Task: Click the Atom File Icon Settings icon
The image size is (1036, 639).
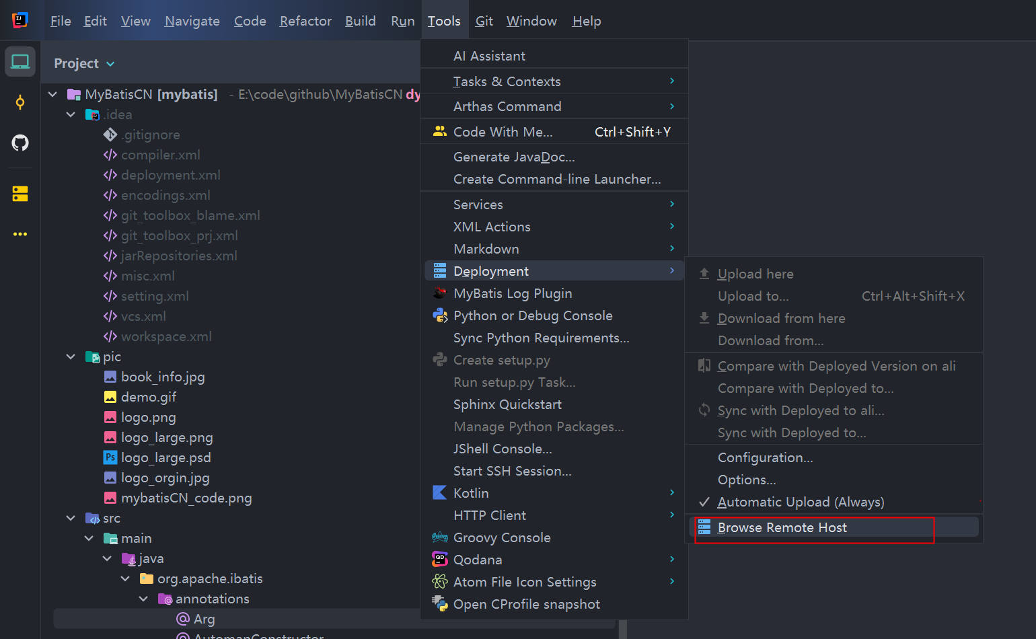Action: pos(440,581)
